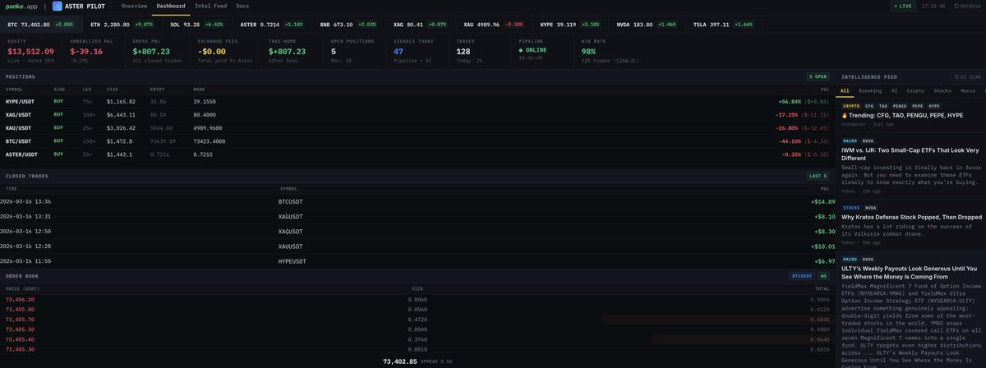This screenshot has width=986, height=368.
Task: Click the Equity $13,512.09 card
Action: pos(31,50)
